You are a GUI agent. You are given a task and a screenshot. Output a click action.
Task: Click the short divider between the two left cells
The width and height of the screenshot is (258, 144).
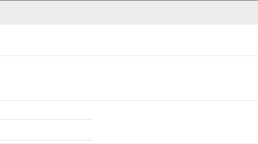tap(46, 119)
